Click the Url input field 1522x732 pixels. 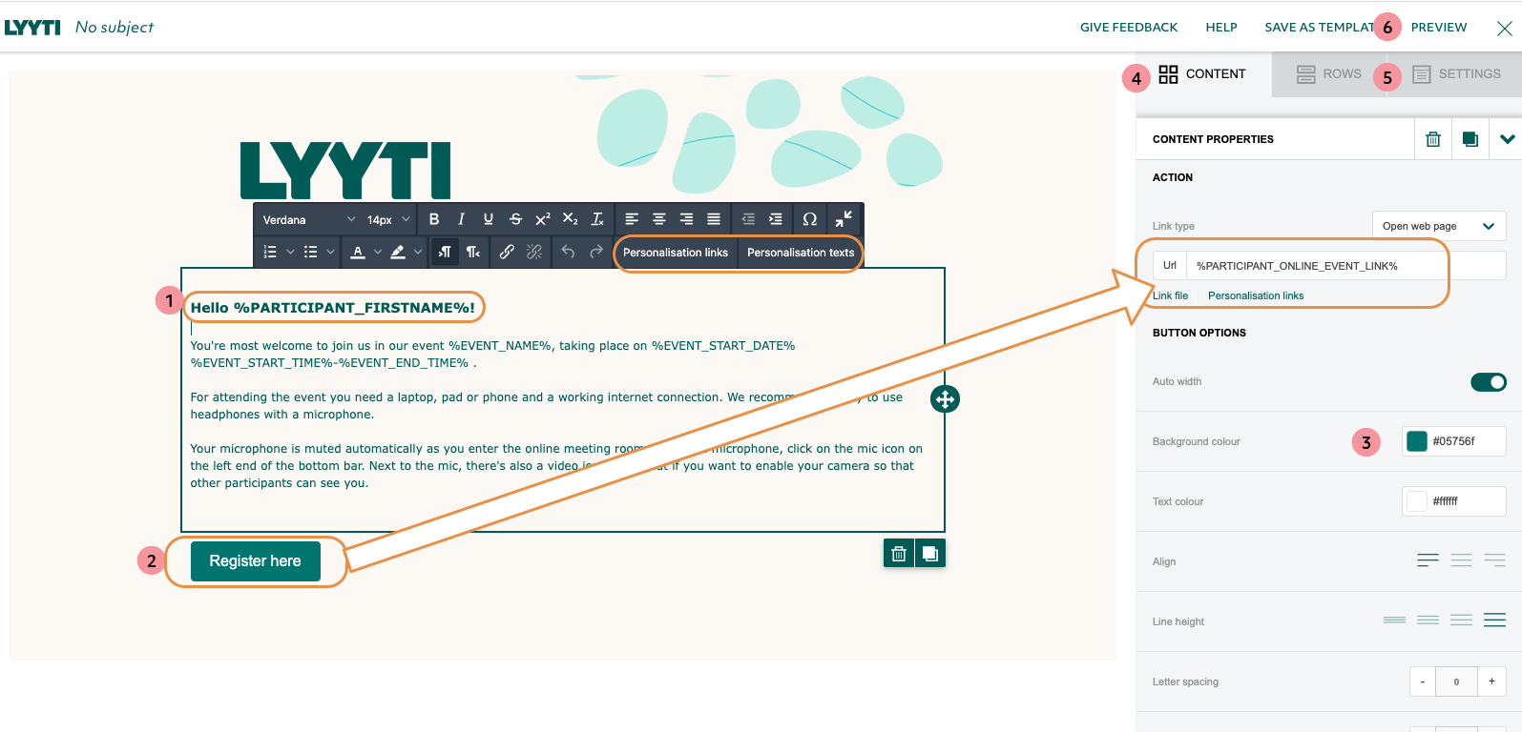(x=1345, y=266)
